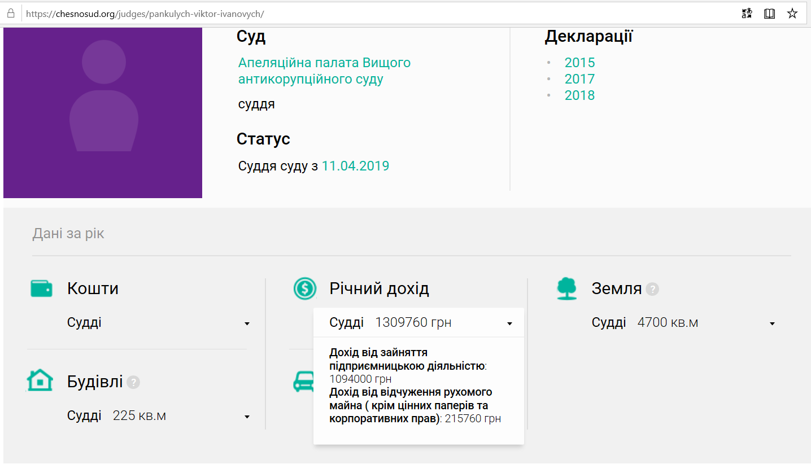Click the help question mark next to Будівлі
This screenshot has height=464, width=811.
click(x=133, y=382)
